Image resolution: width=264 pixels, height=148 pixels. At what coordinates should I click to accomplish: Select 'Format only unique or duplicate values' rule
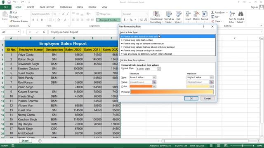click(x=167, y=51)
